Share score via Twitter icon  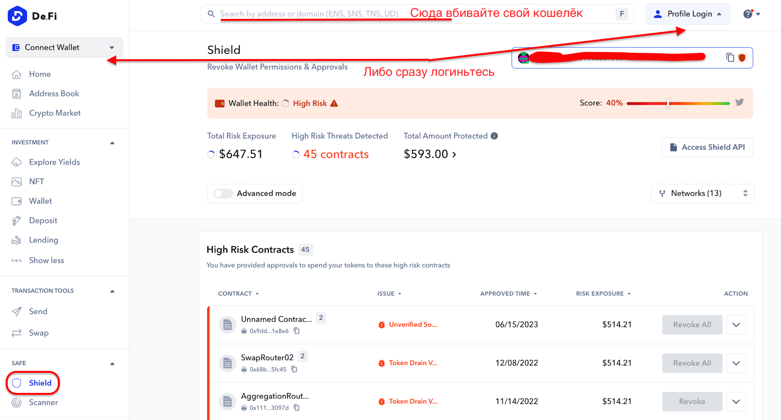pyautogui.click(x=740, y=102)
